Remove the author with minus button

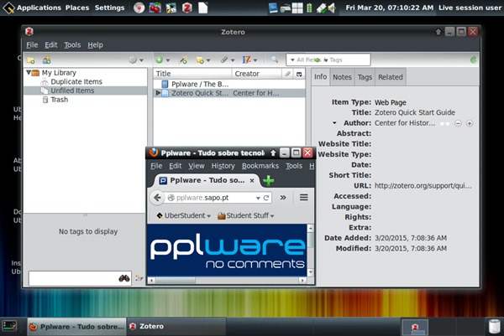(x=458, y=123)
